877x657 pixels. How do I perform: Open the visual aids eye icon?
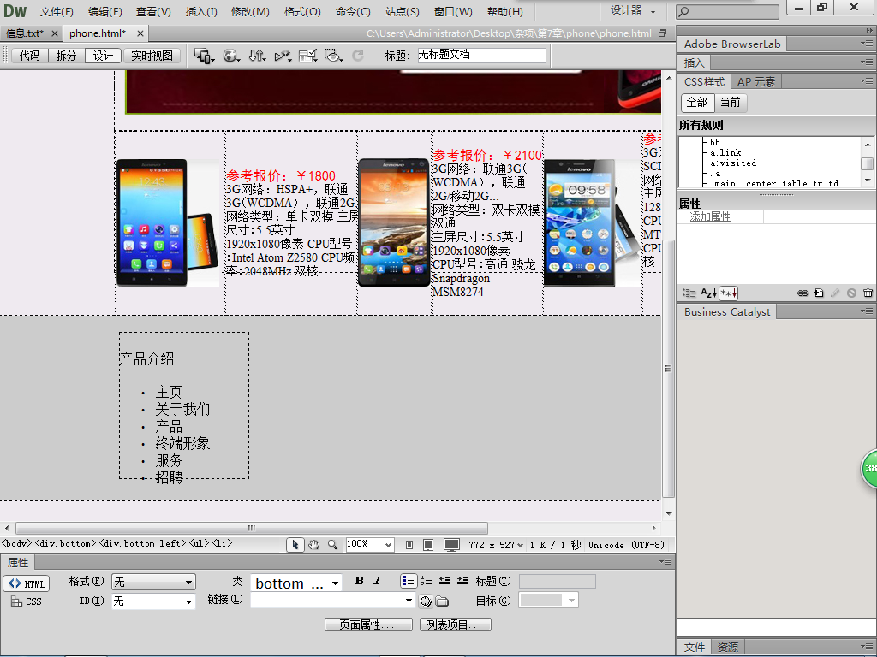pyautogui.click(x=333, y=56)
